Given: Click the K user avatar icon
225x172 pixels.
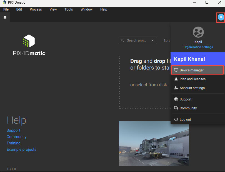Looking at the screenshot, I should pos(221,17).
